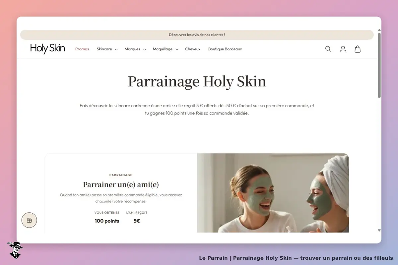Expand the Marques dropdown chevron
The height and width of the screenshot is (265, 398).
[x=144, y=49]
